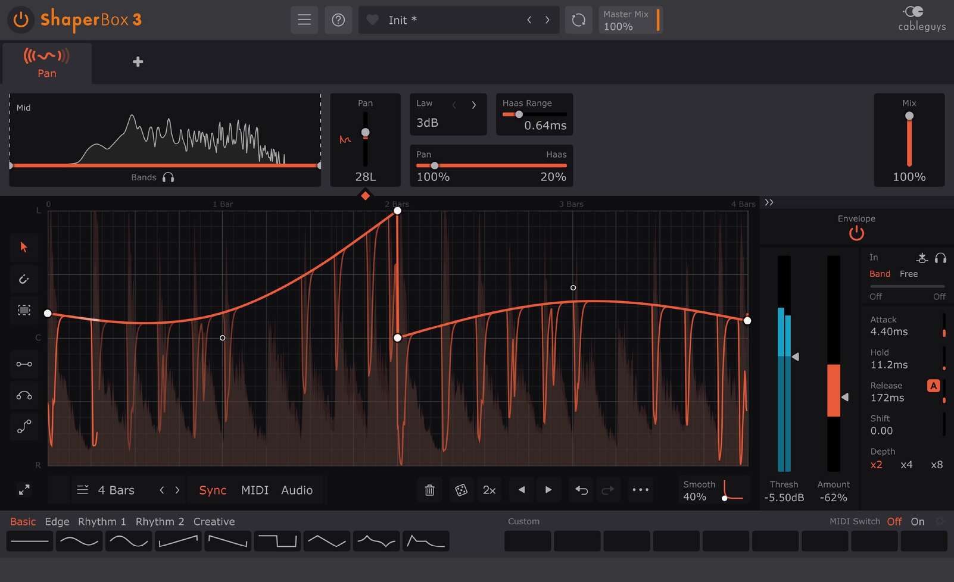Select the marquee selection tool
Screen dimensions: 954x582
pyautogui.click(x=24, y=309)
